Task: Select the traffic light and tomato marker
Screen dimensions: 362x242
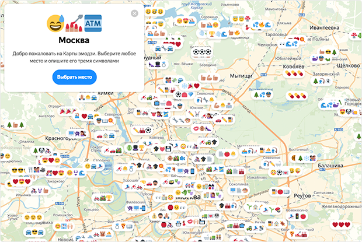Action: pos(297,216)
